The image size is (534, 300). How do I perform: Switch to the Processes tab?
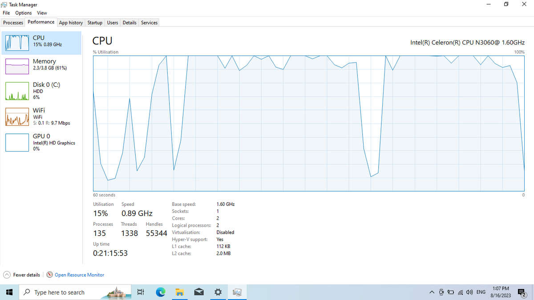(13, 23)
